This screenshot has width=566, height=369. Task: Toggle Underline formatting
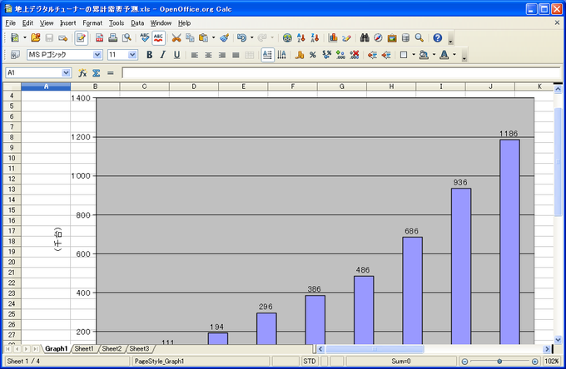[x=176, y=55]
